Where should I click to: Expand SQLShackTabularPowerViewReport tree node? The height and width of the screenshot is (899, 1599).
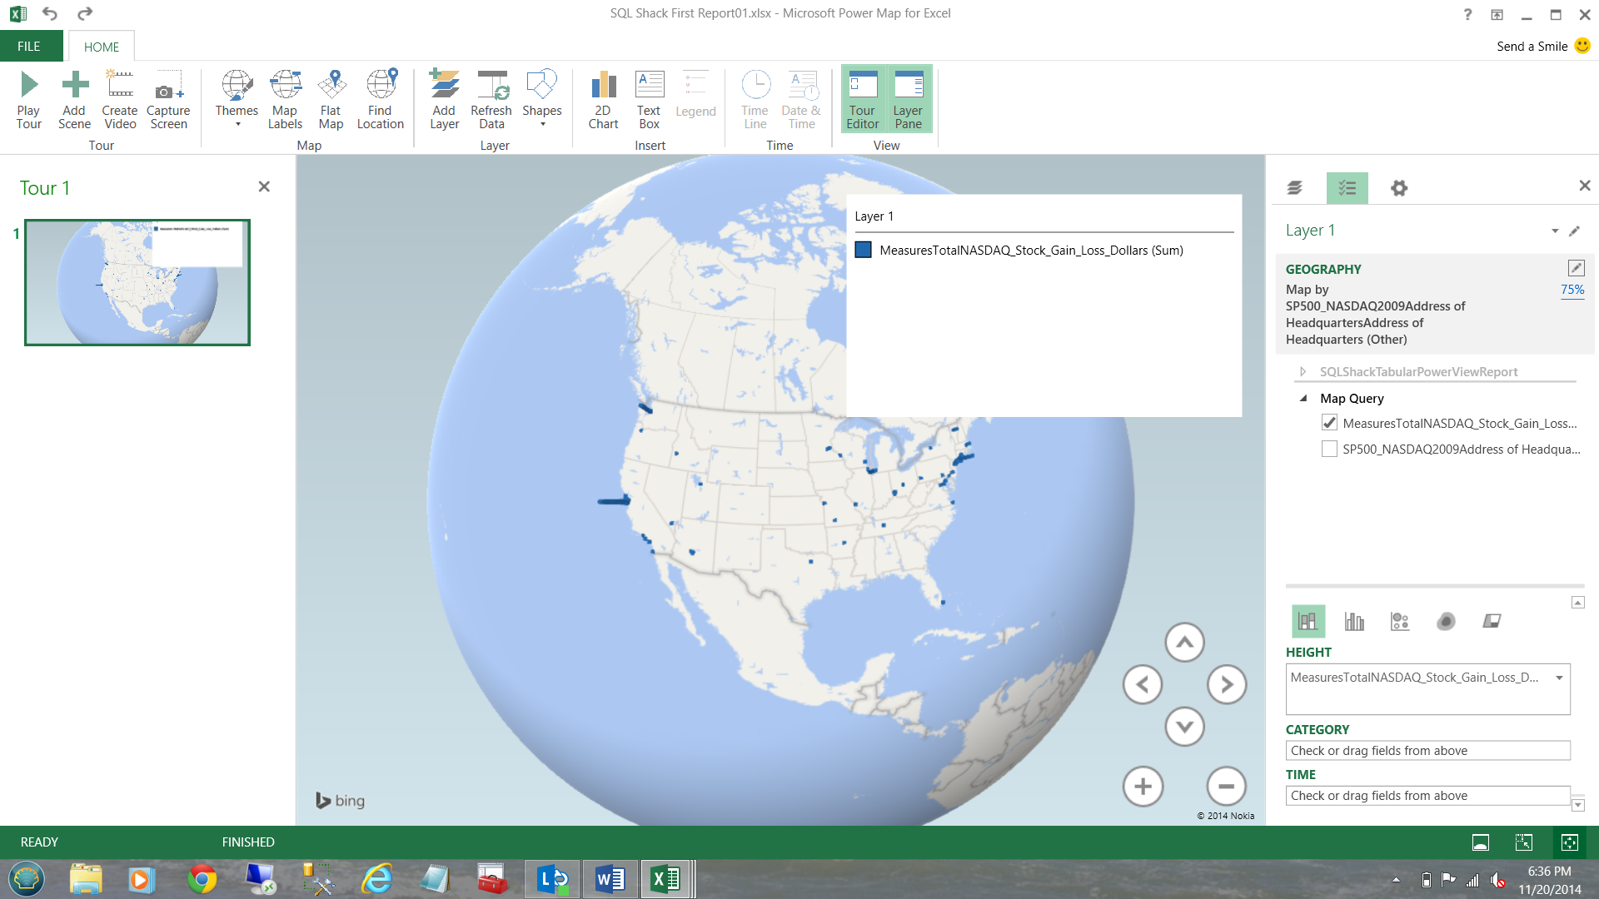coord(1303,372)
